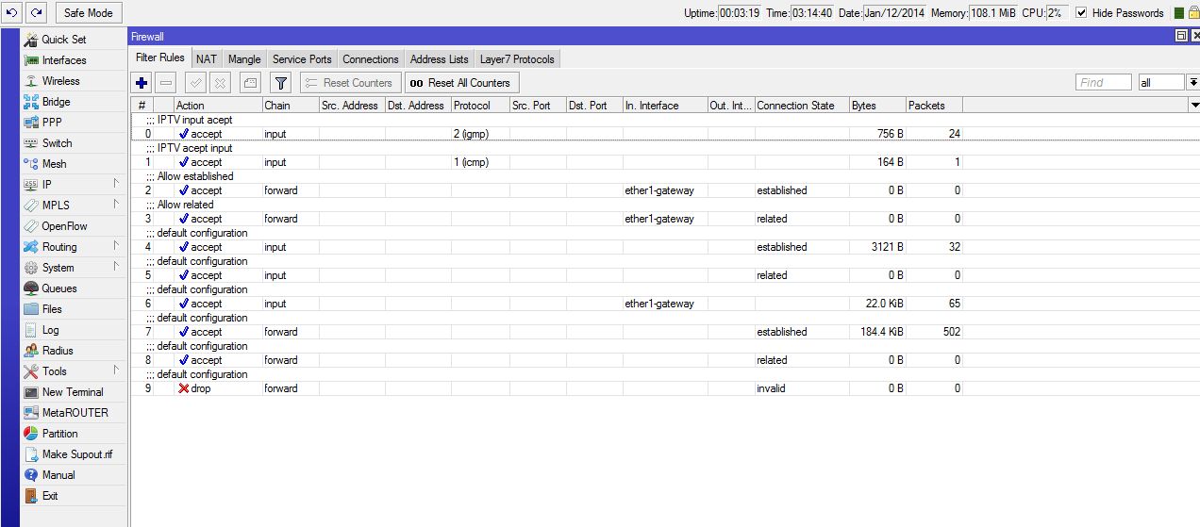Select rule 7 with 184.4 KiB
Viewport: 1200px width, 527px height.
tap(547, 332)
